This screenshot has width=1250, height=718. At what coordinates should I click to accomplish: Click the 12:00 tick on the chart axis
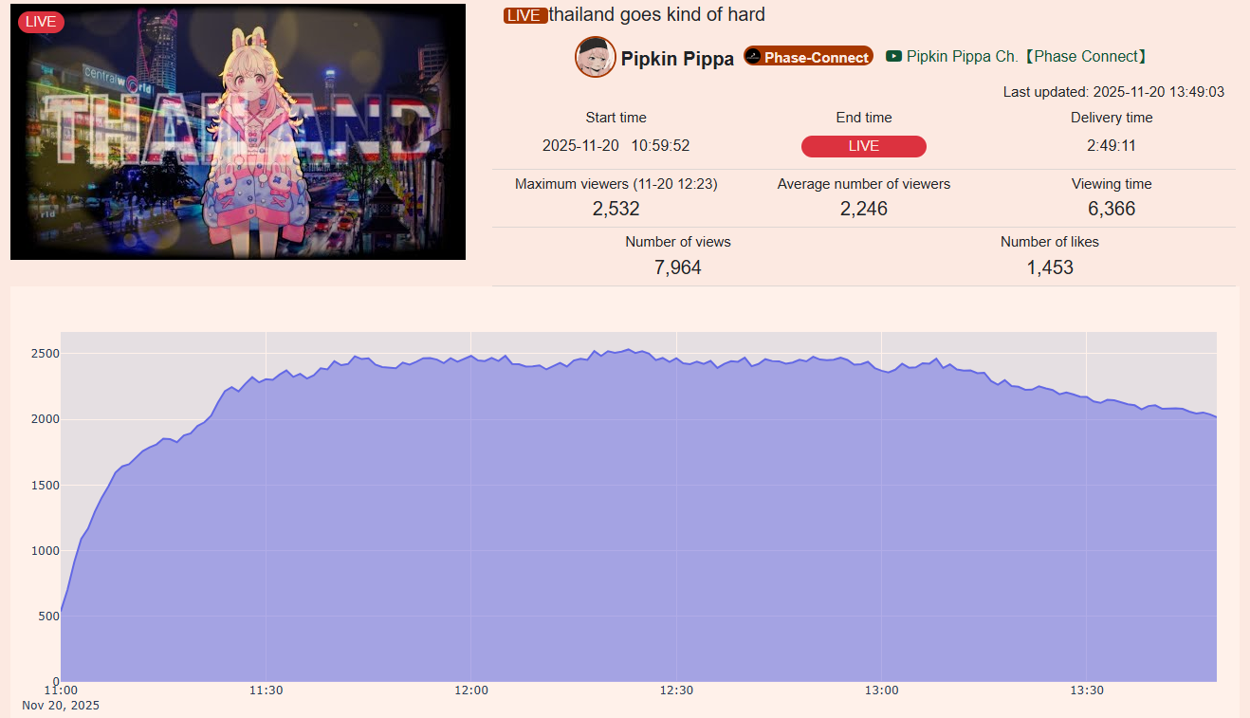point(471,690)
